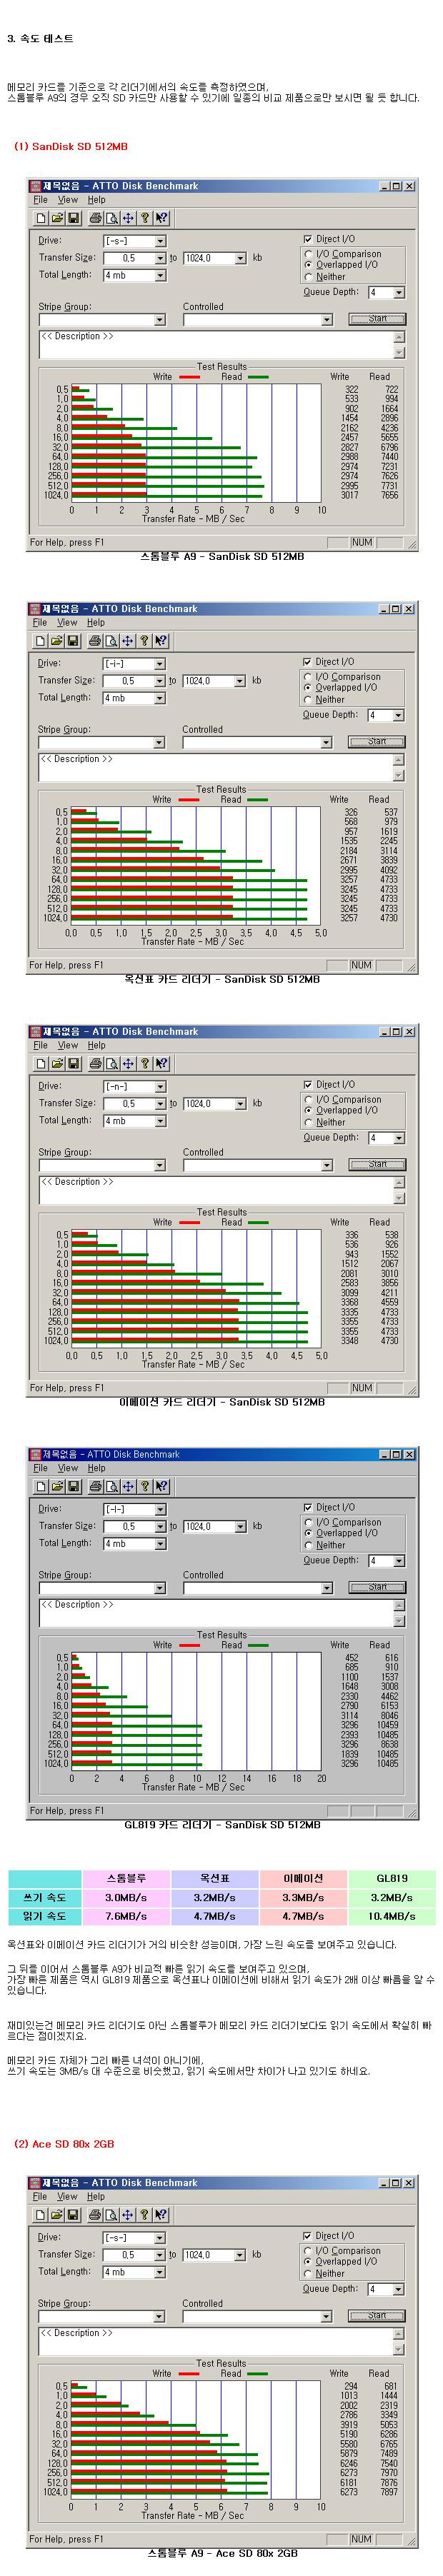Click Print icon in the [-i-] drive window
Screen dimensions: 443x2576
tap(95, 641)
